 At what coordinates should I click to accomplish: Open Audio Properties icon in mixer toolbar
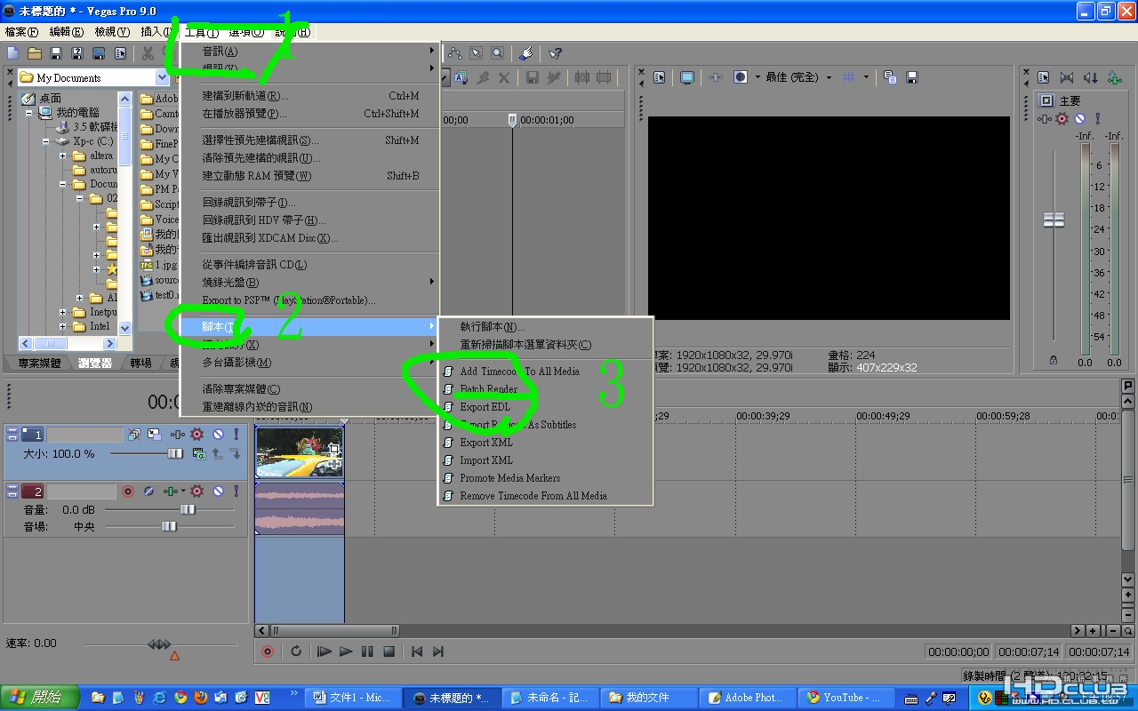pos(1043,77)
